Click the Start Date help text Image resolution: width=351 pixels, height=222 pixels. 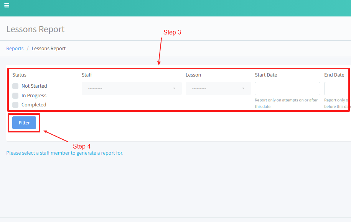click(286, 103)
